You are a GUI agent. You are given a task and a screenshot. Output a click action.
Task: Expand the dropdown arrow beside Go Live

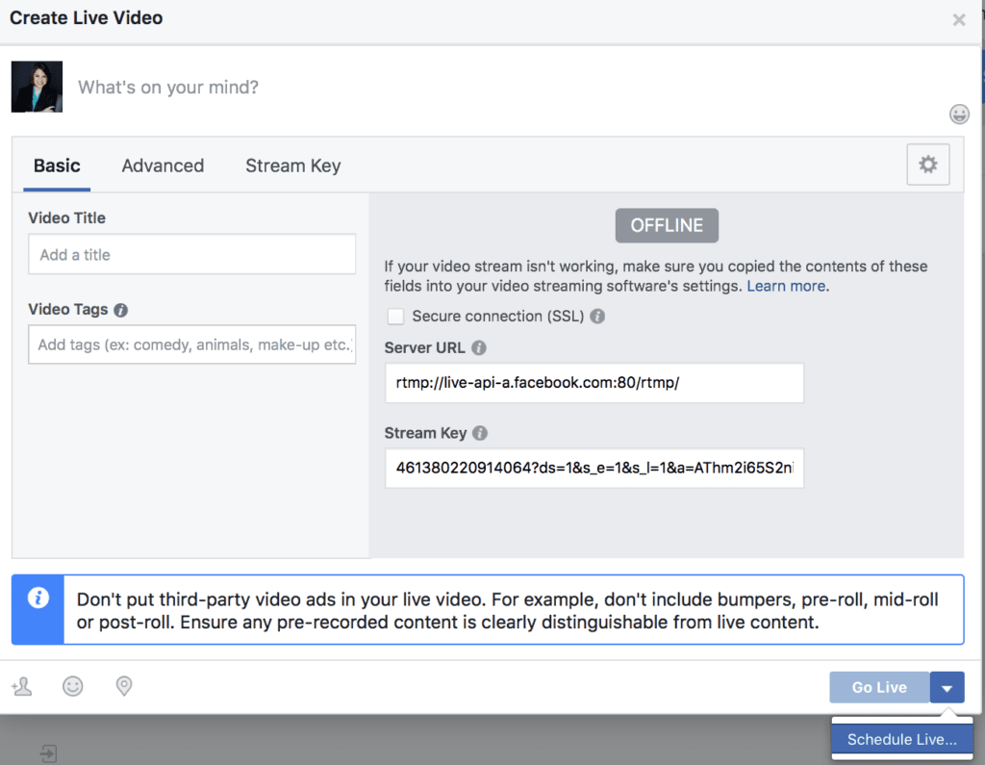click(x=947, y=688)
